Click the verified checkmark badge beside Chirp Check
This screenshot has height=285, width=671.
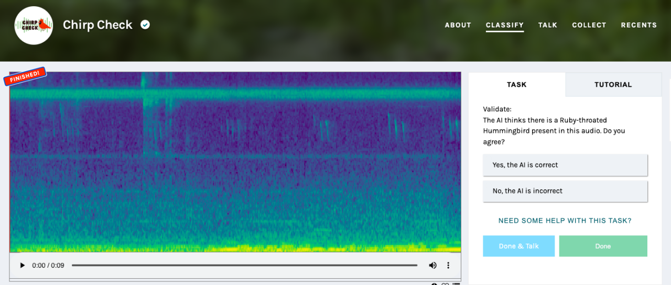(145, 25)
